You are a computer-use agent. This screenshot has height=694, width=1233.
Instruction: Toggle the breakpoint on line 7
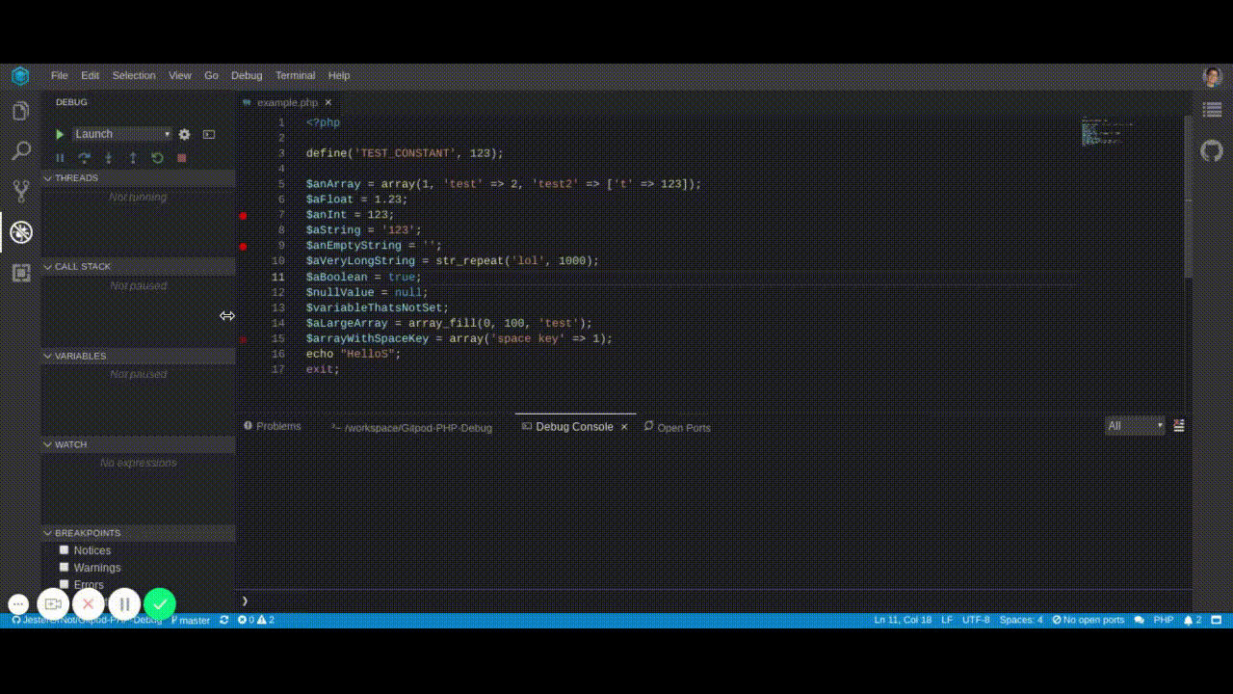coord(243,216)
